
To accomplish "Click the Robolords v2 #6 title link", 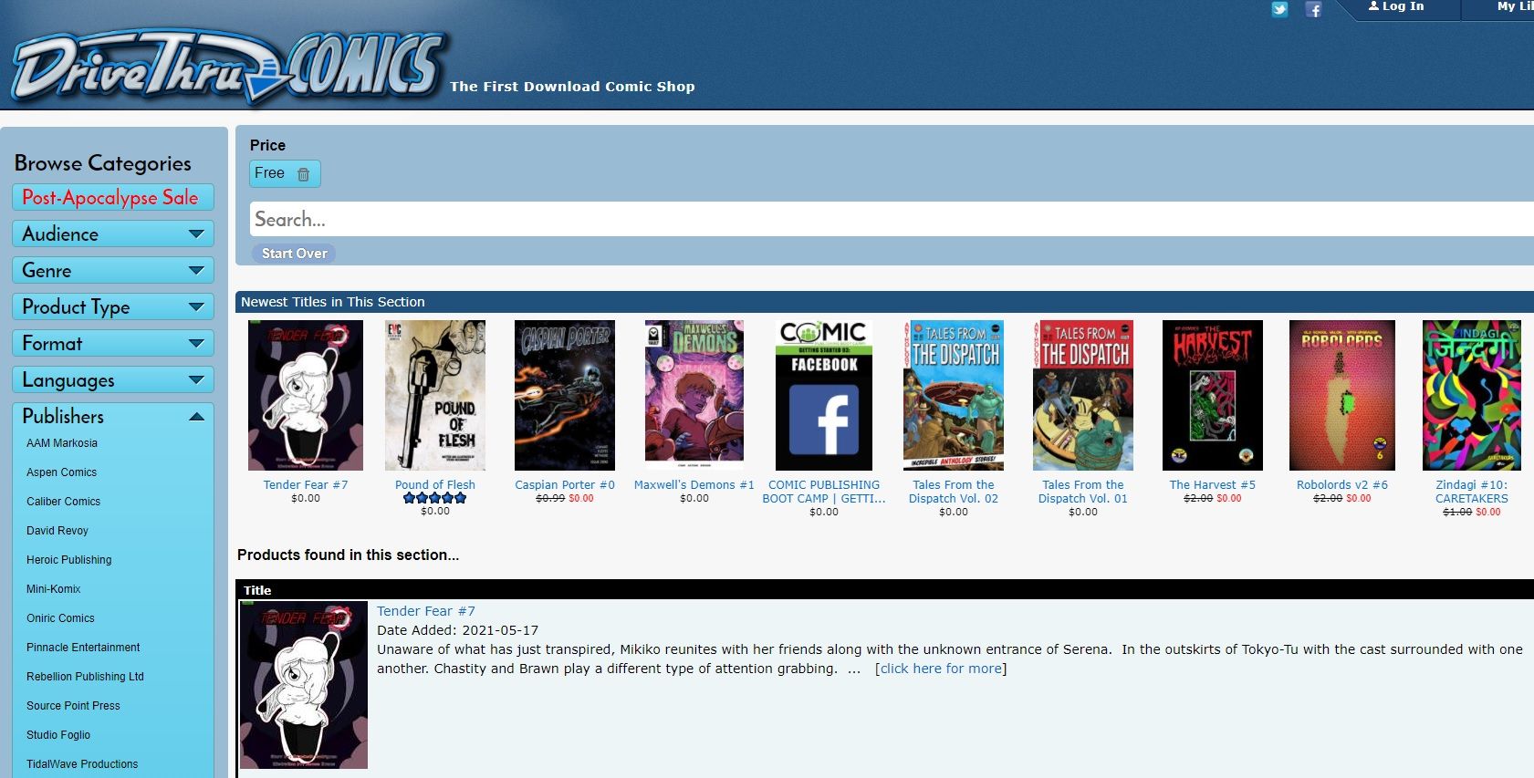I will tap(1342, 485).
